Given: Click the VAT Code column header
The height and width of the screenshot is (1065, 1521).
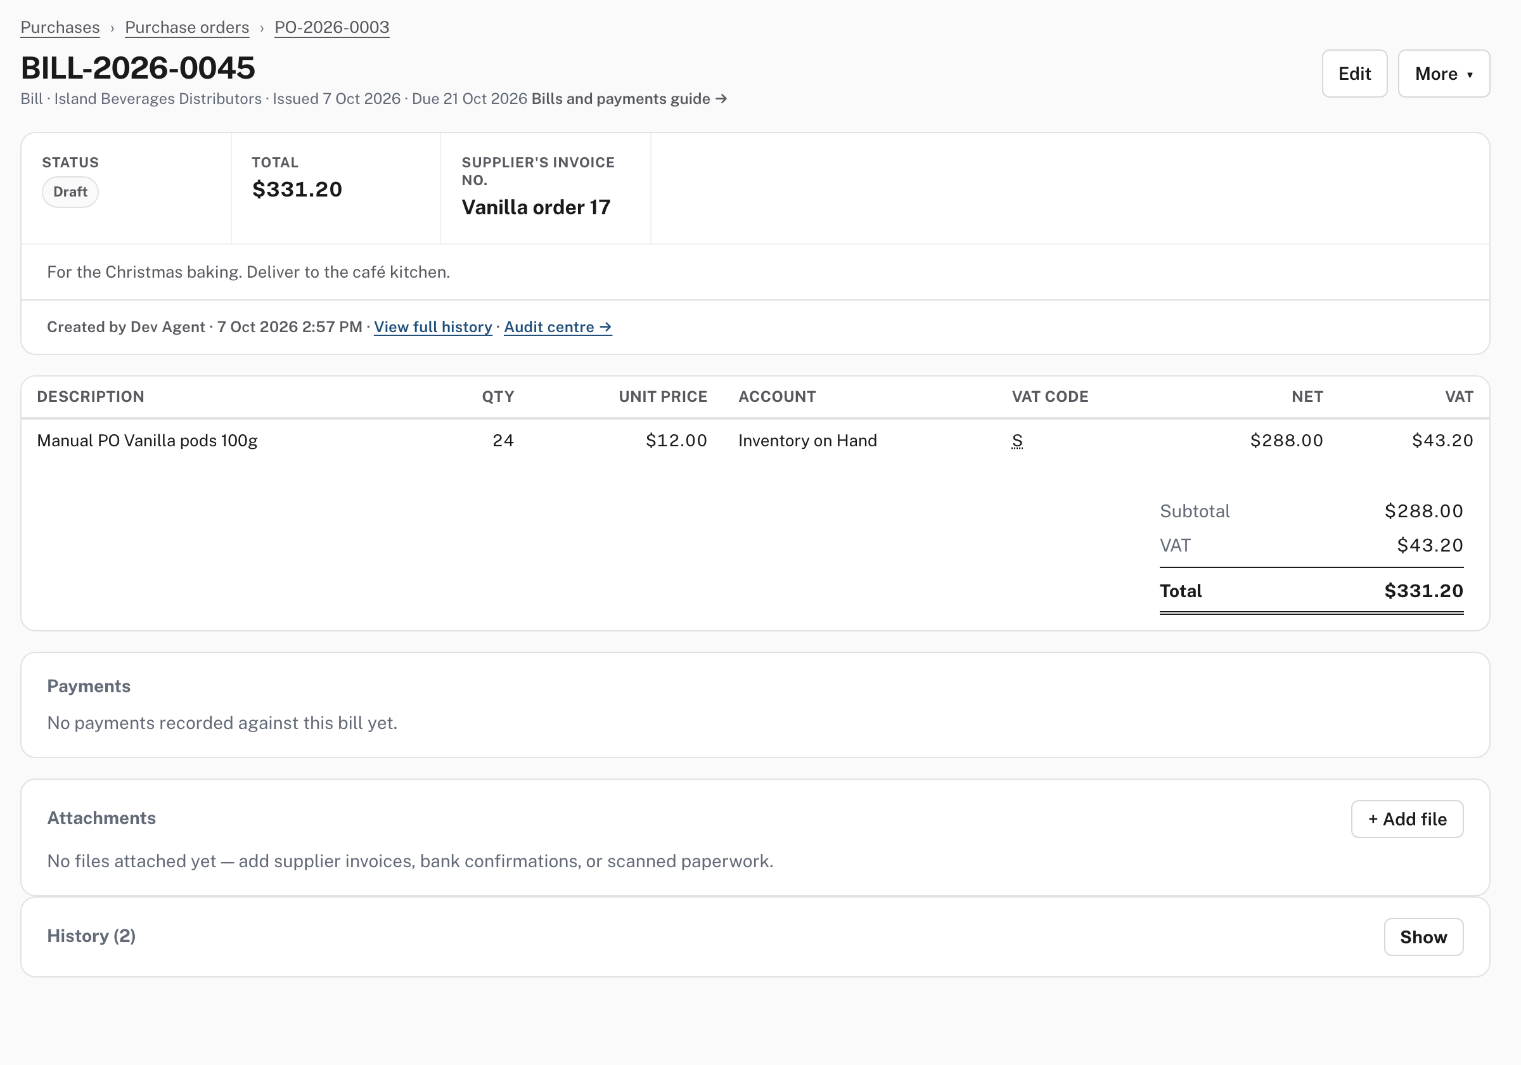Looking at the screenshot, I should 1050,397.
